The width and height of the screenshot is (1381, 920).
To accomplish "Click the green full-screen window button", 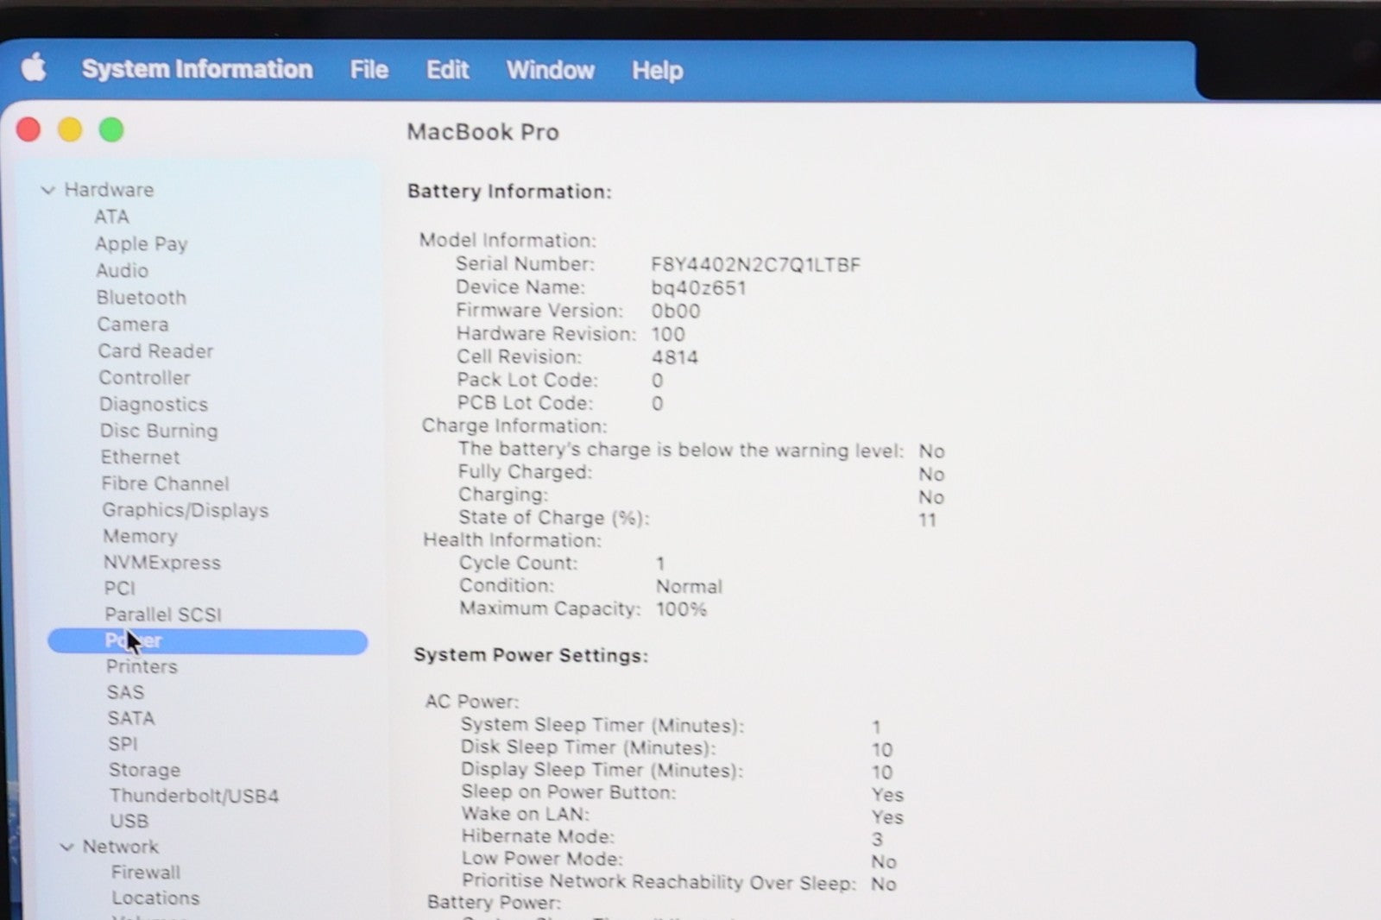I will [x=111, y=130].
